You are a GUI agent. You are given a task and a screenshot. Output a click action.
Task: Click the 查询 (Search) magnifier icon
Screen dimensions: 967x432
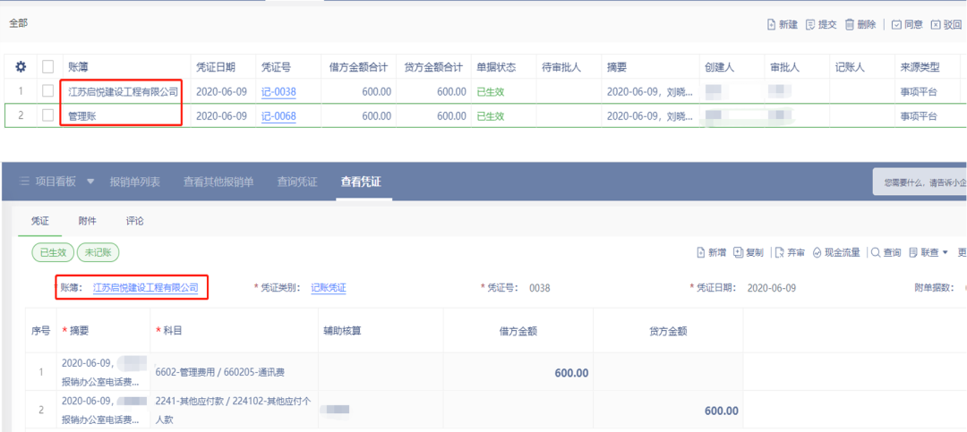click(875, 253)
